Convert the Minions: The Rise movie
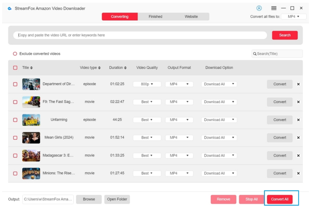Image resolution: width=311 pixels, height=211 pixels. click(x=280, y=173)
